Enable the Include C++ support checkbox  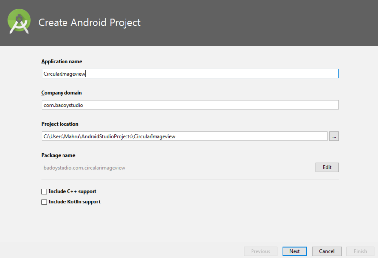click(x=44, y=191)
